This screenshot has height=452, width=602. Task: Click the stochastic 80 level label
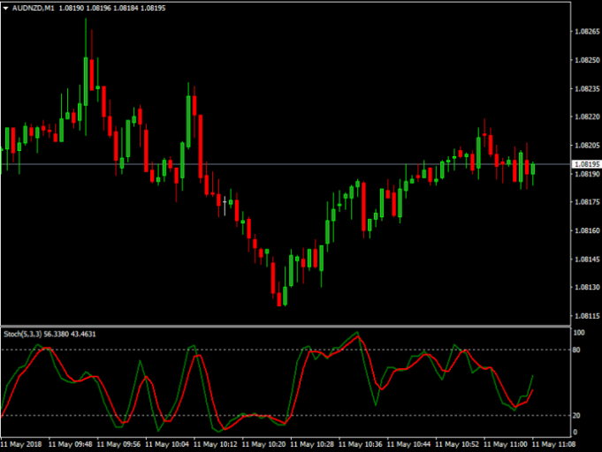click(578, 350)
